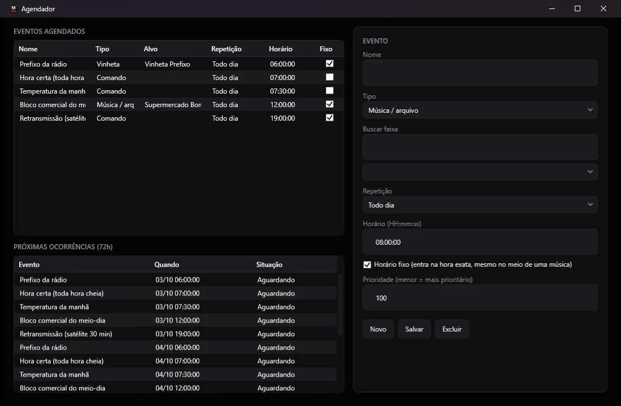Open the Tipo dropdown
Screen dimensions: 621x406
(x=480, y=110)
